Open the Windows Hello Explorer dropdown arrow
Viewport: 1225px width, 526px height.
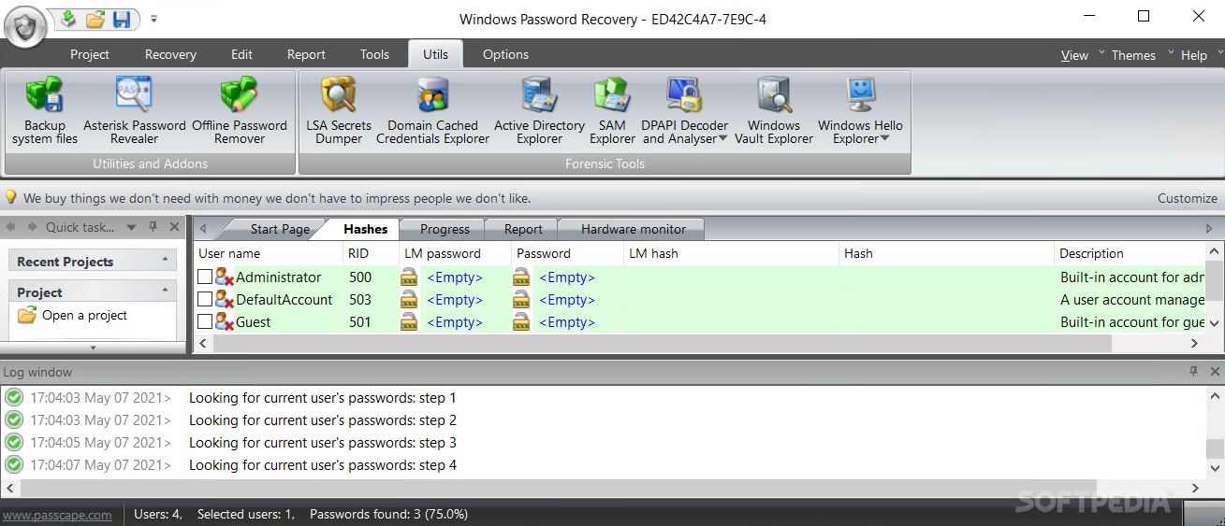[885, 139]
